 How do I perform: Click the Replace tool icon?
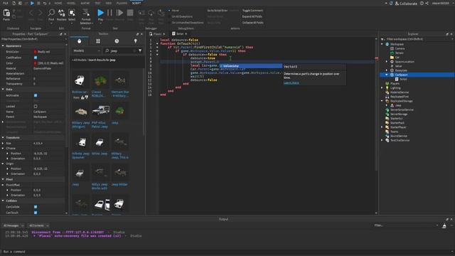(62, 13)
